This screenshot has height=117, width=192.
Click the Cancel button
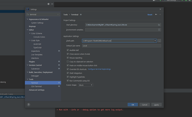[x=145, y=105]
